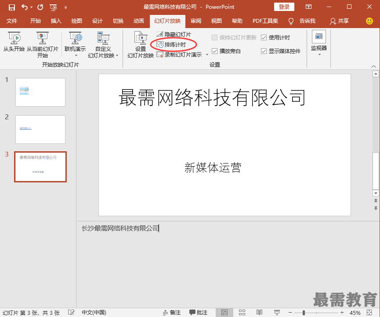Click the subtitle 新媒体运营
The width and height of the screenshot is (380, 317).
(x=213, y=167)
